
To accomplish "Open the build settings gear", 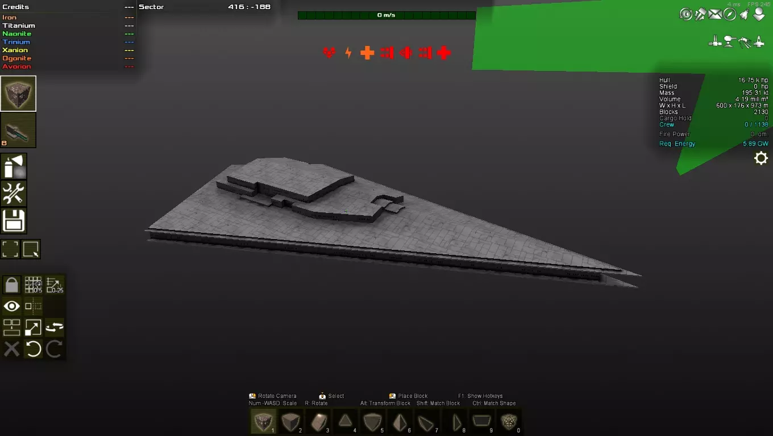I will [x=761, y=158].
